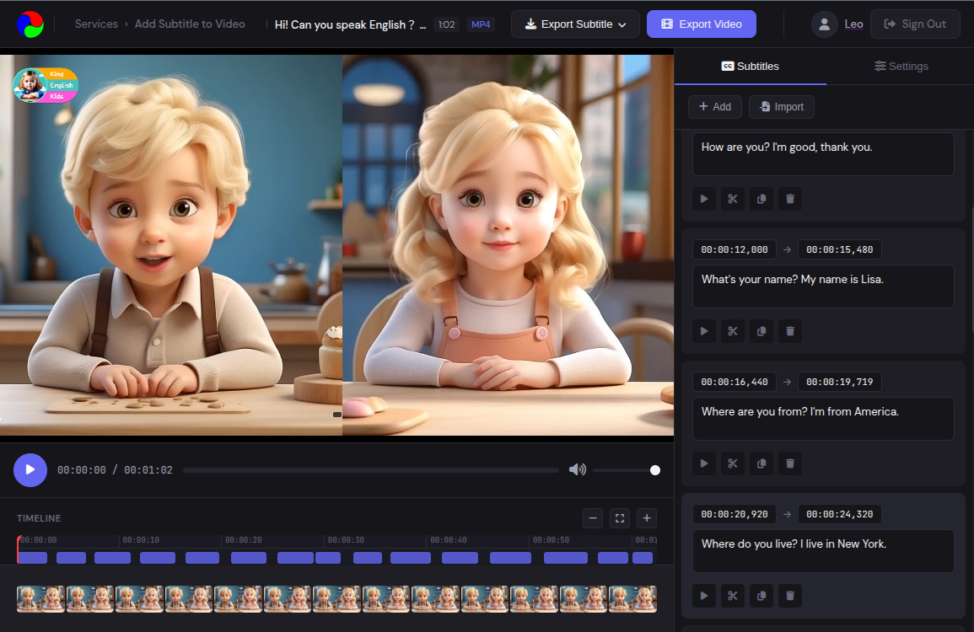The image size is (974, 632).
Task: Sign out of Leo's account
Action: tap(915, 24)
